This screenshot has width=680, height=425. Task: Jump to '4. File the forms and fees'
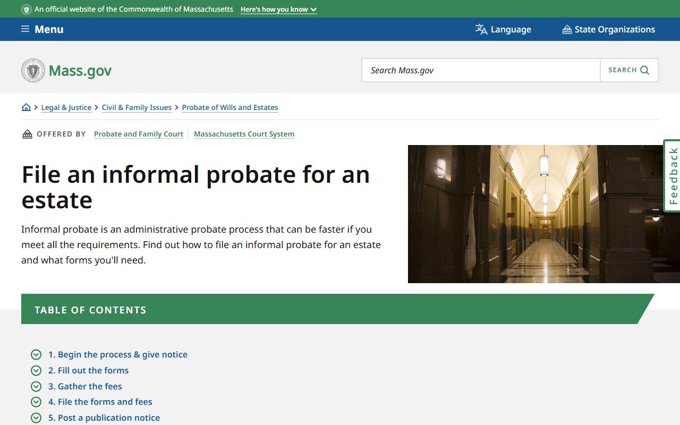100,402
